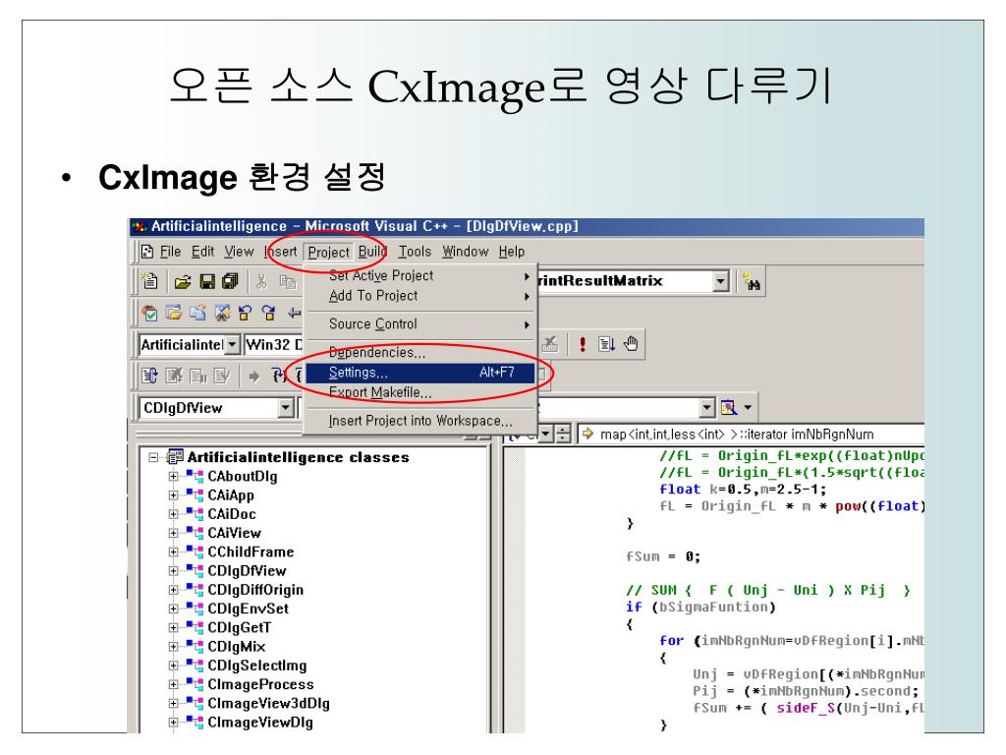Click the document icon left of File menu
The height and width of the screenshot is (755, 1006).
pos(147,251)
